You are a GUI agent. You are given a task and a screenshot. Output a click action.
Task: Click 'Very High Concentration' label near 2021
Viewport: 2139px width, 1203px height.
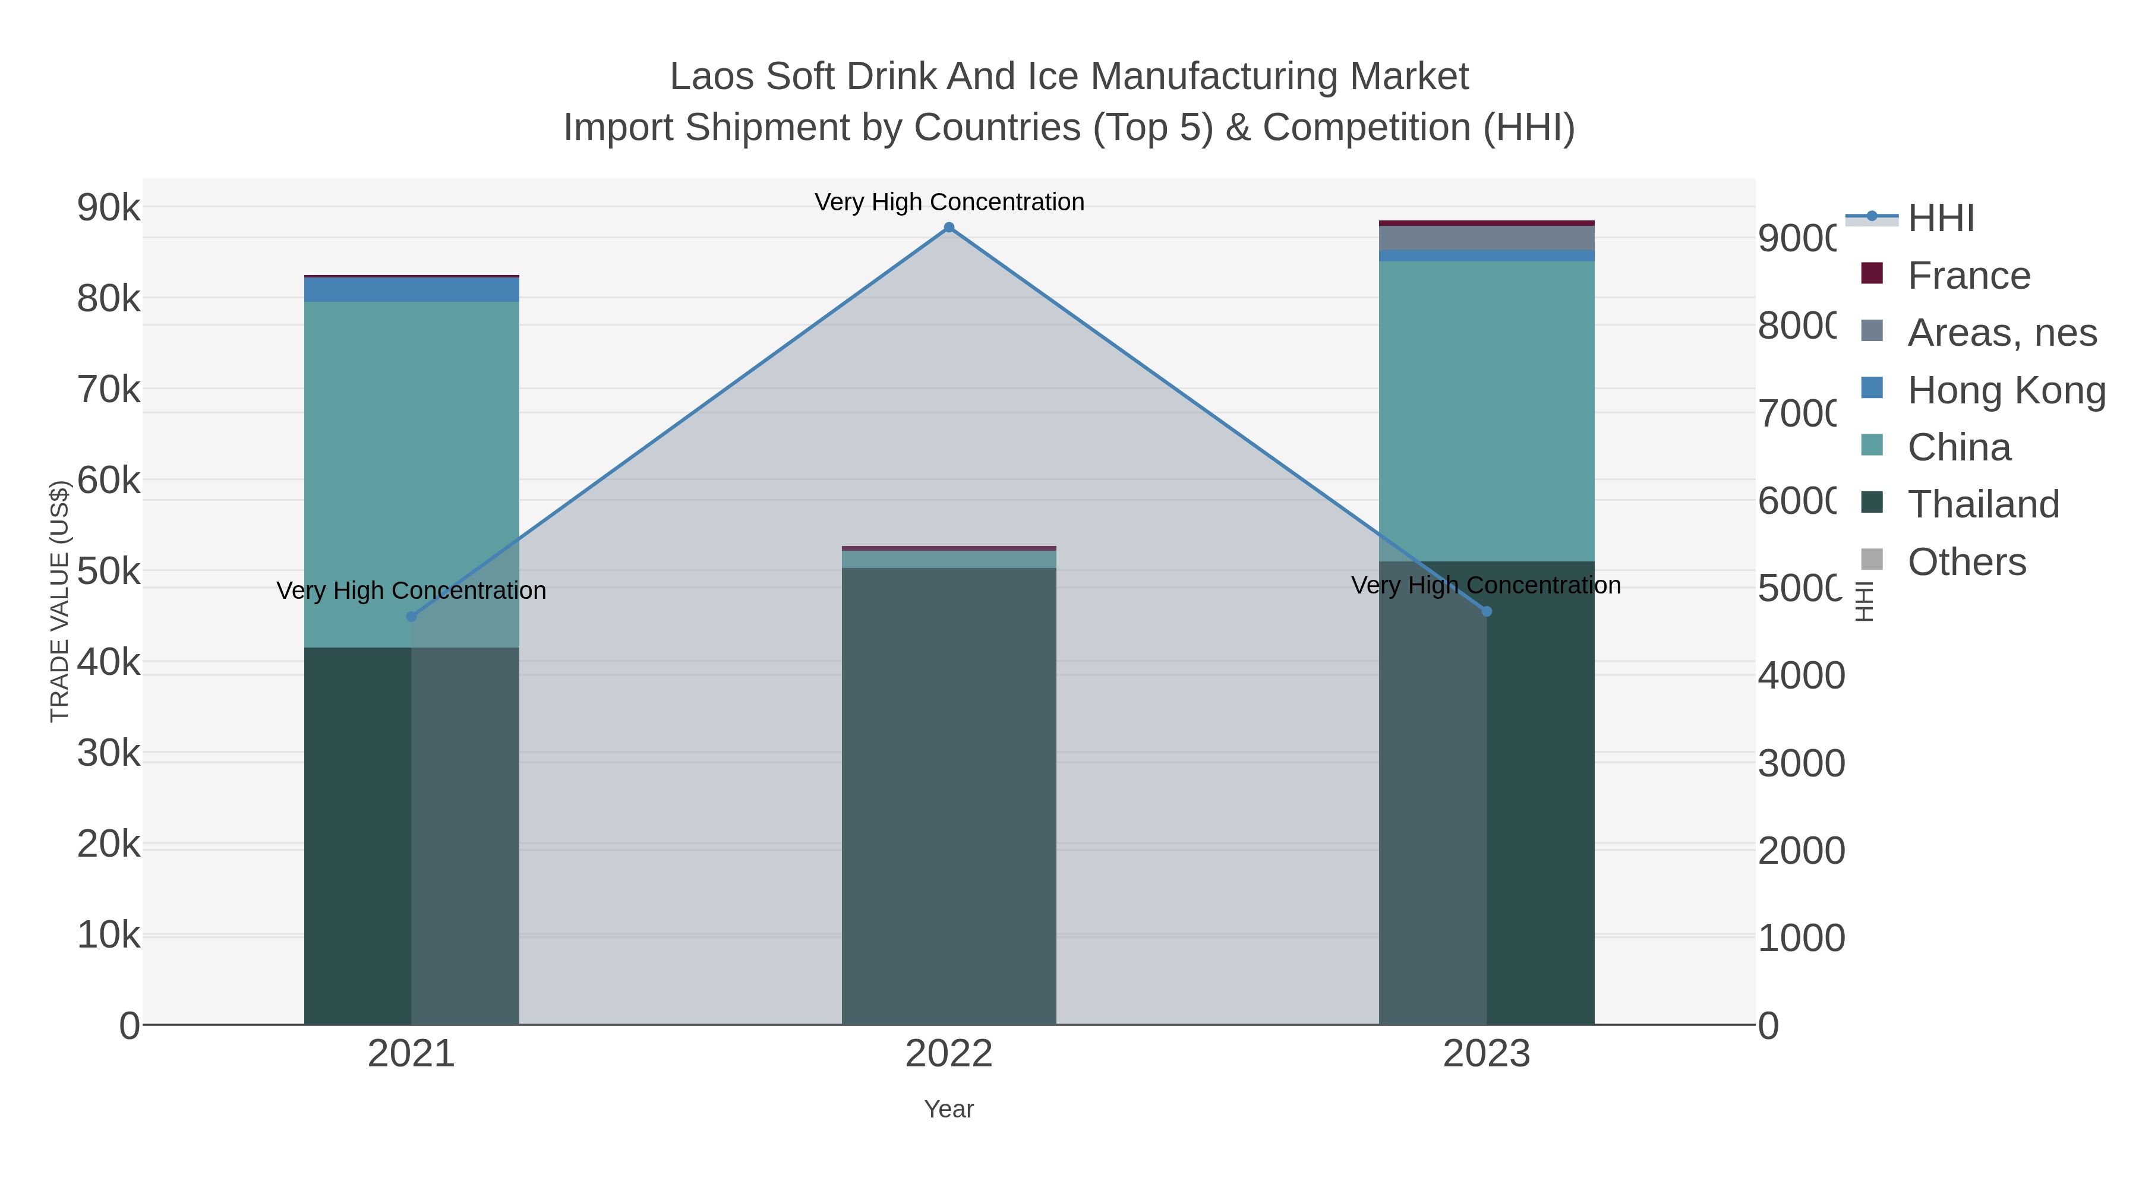[411, 591]
